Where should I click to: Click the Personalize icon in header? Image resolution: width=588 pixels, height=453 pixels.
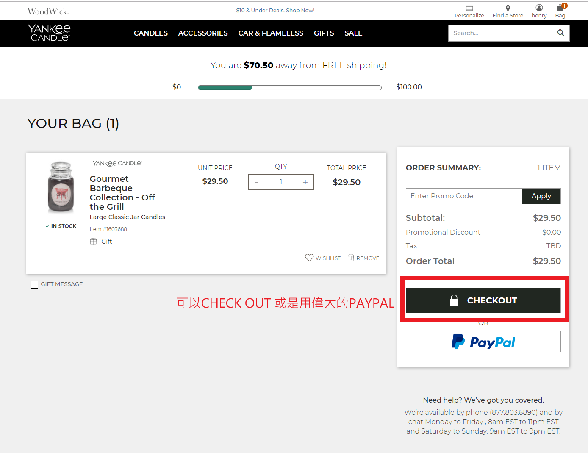(x=469, y=8)
